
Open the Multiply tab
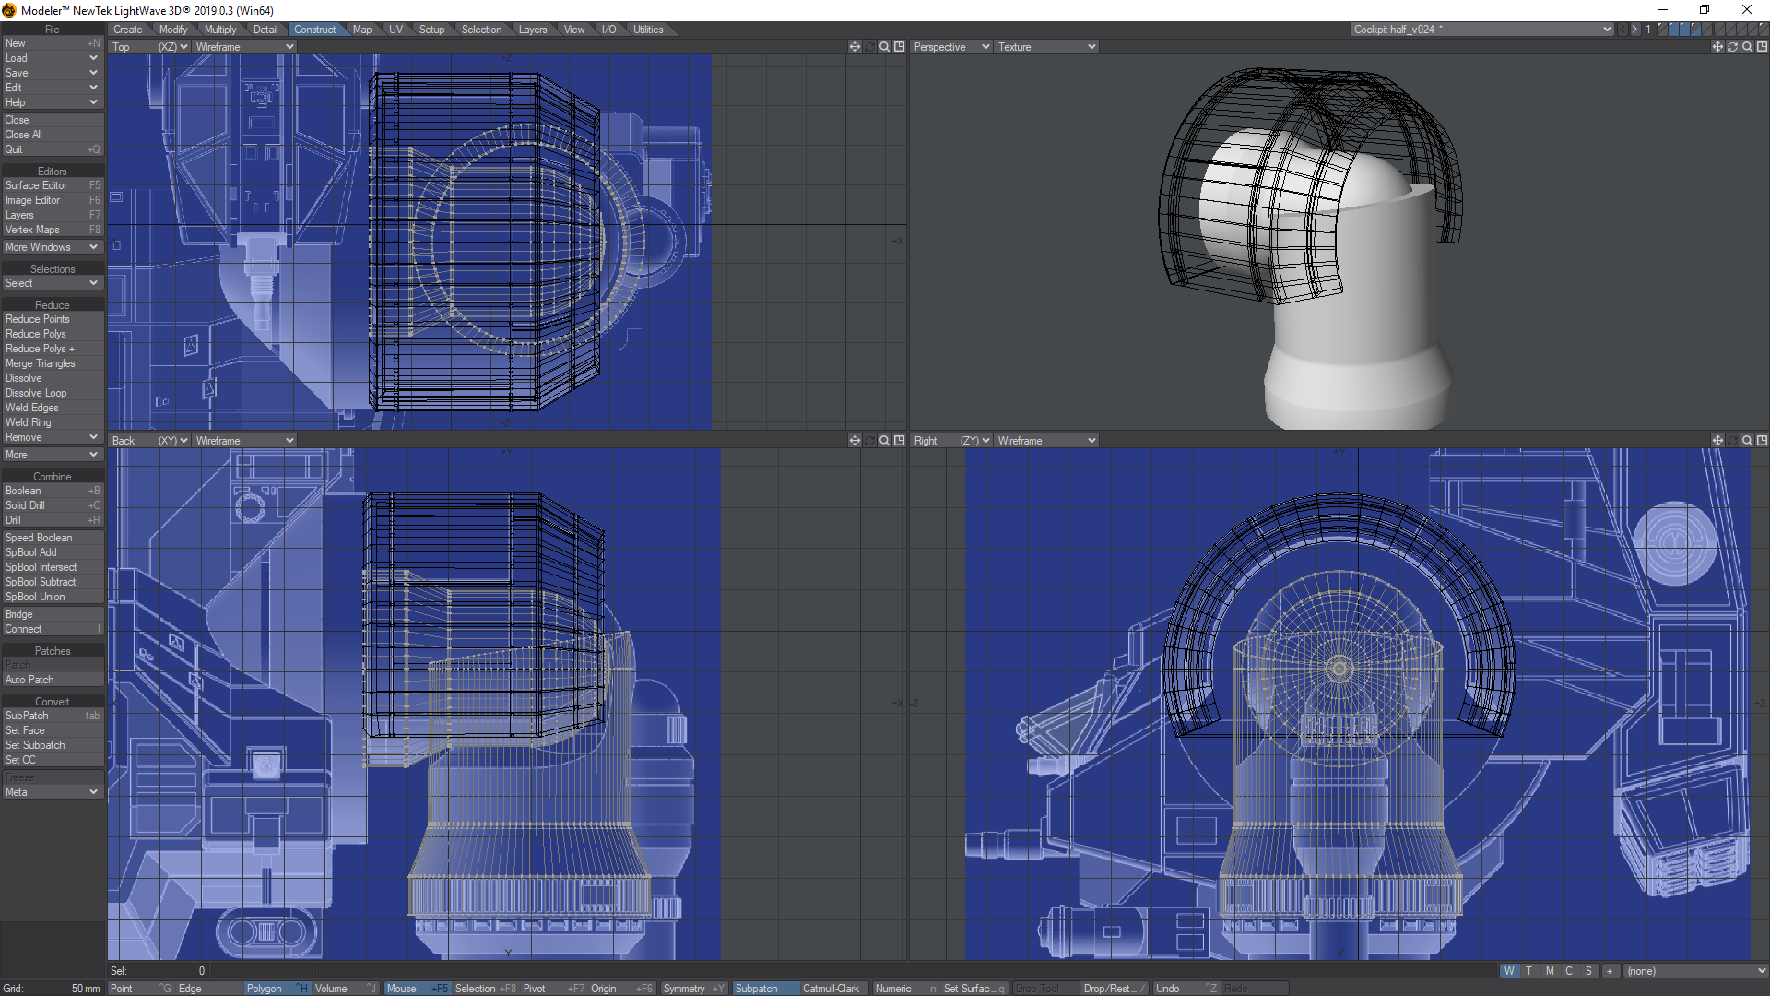point(219,30)
